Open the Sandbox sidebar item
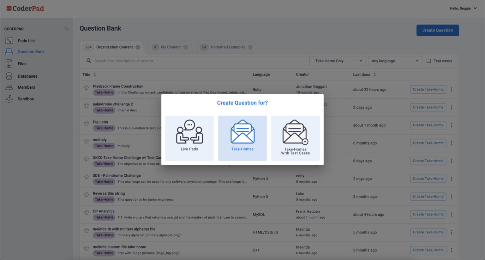This screenshot has width=485, height=260. 26,99
